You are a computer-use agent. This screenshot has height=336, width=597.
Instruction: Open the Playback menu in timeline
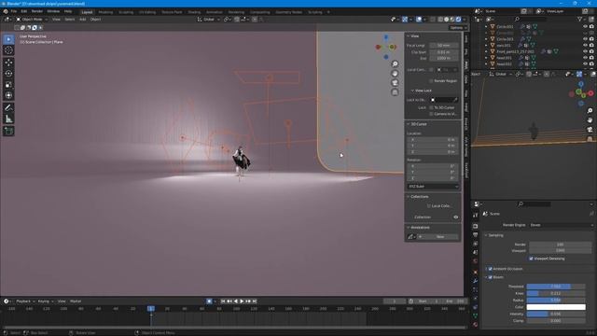coord(24,301)
